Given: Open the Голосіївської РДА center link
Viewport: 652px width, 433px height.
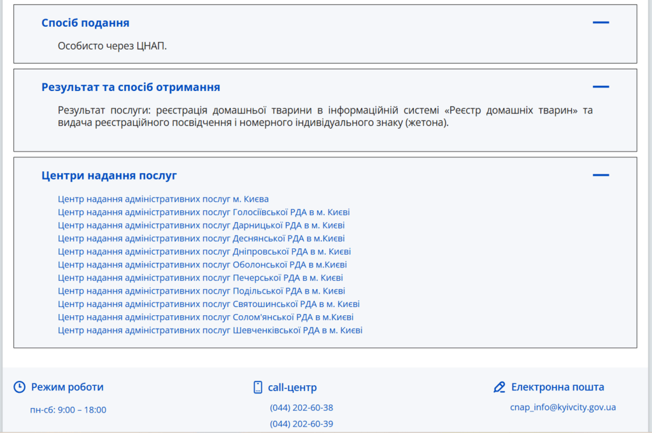Looking at the screenshot, I should point(204,212).
